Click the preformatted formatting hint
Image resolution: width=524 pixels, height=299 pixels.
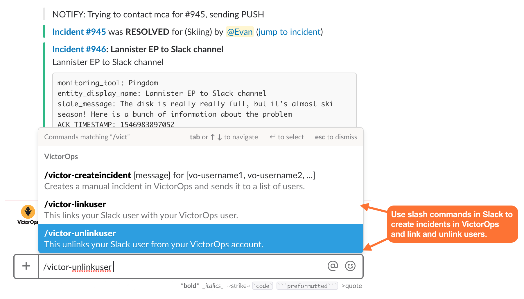pos(307,286)
